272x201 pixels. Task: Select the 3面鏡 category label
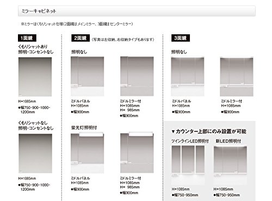181,38
